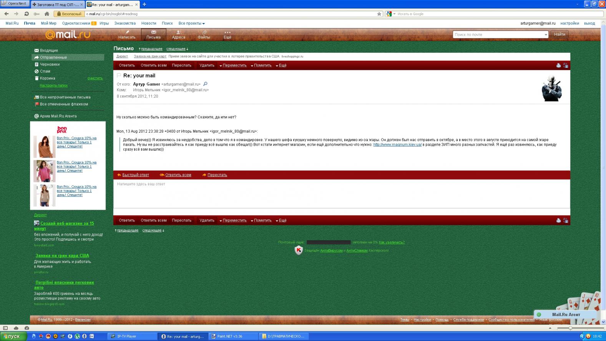Click the Найти search button
Image resolution: width=606 pixels, height=341 pixels.
click(x=560, y=35)
